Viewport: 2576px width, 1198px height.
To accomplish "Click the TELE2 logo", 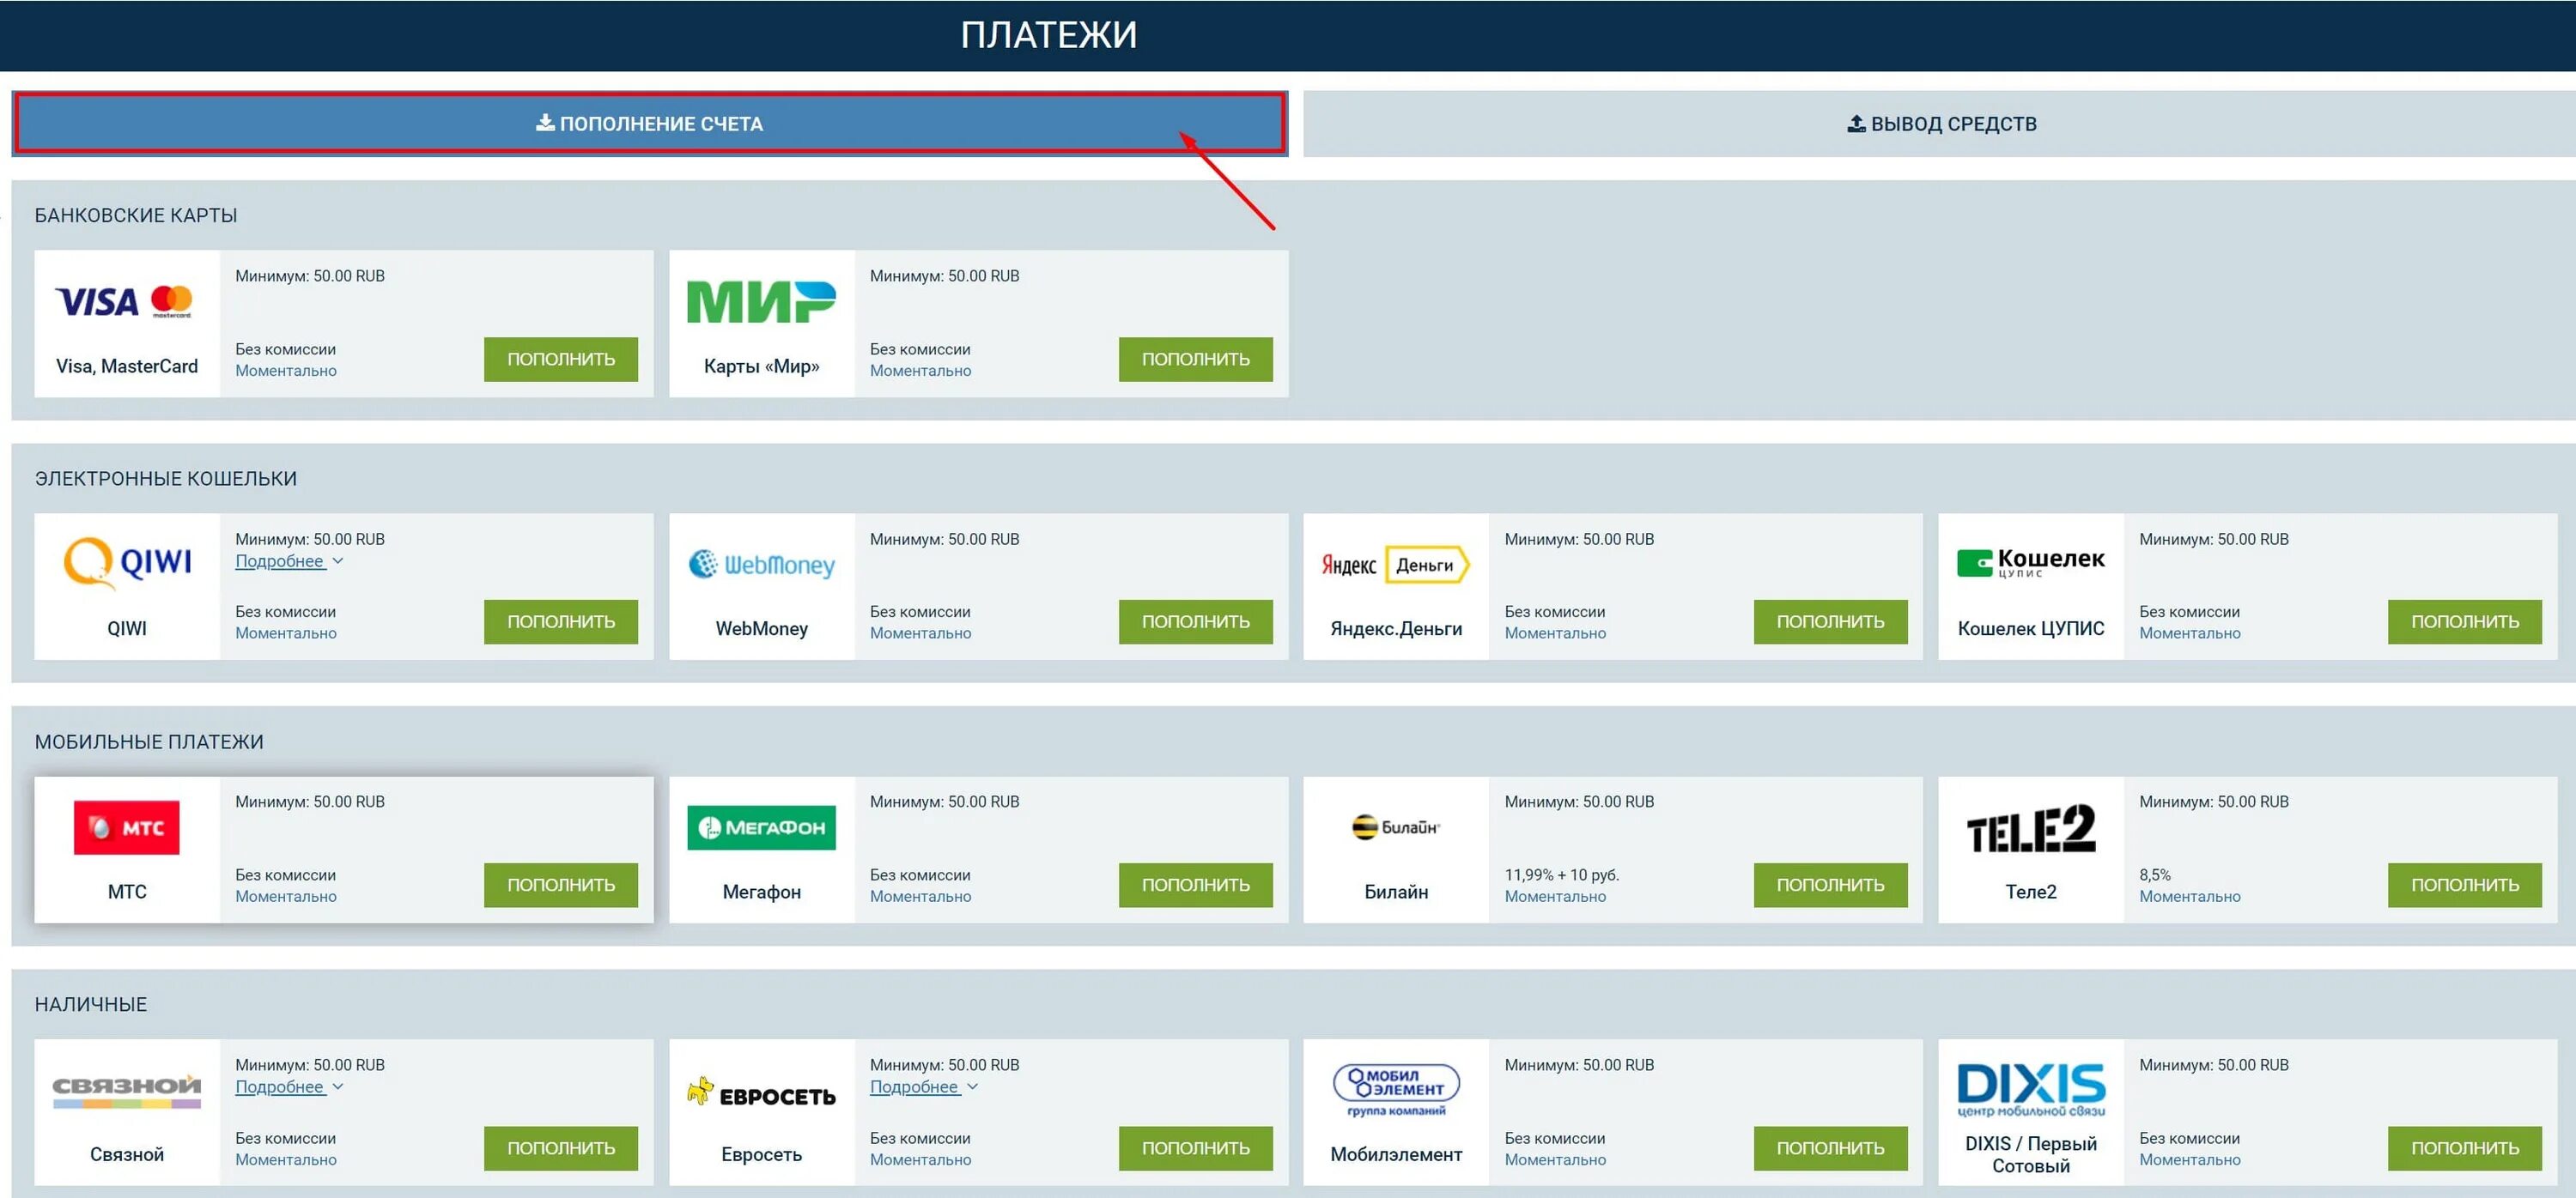I will (x=2030, y=828).
